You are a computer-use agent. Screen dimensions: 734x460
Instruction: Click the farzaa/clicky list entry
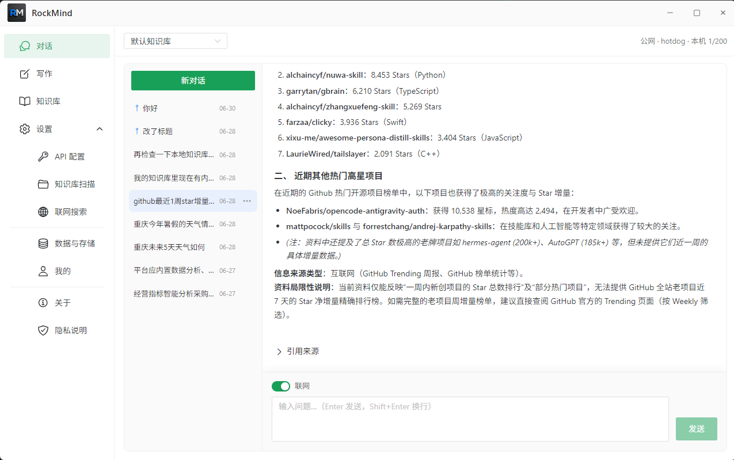343,122
